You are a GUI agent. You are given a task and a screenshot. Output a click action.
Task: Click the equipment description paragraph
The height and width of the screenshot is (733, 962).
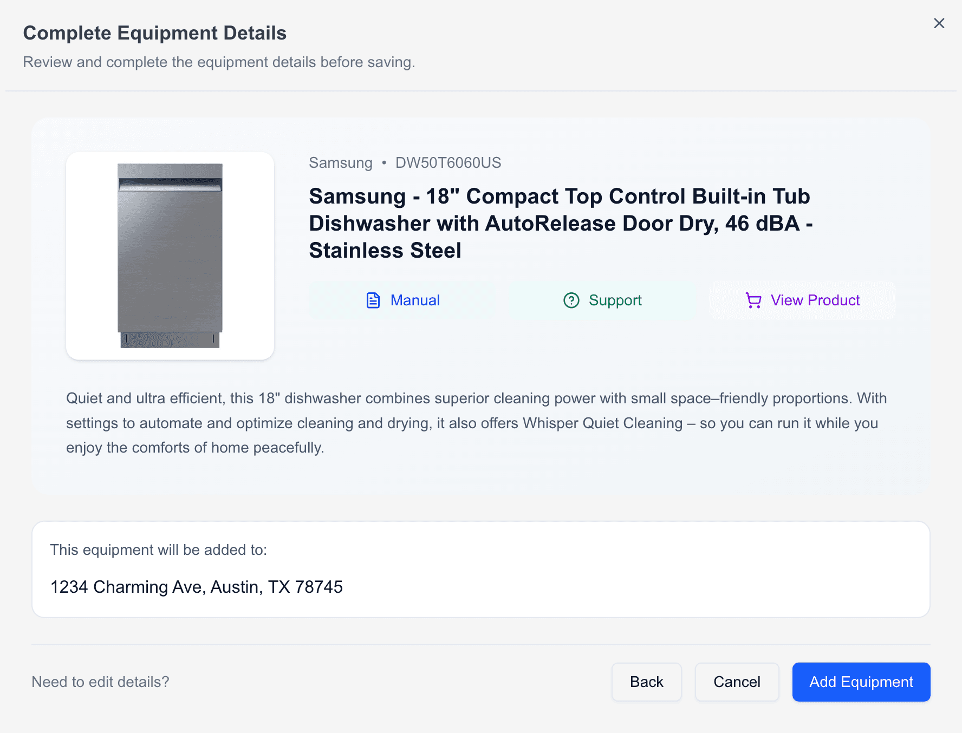click(x=477, y=423)
